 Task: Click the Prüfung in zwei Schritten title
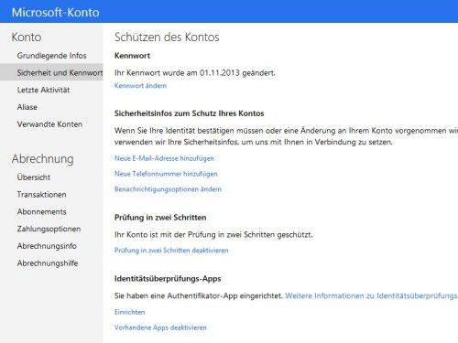[x=160, y=218]
